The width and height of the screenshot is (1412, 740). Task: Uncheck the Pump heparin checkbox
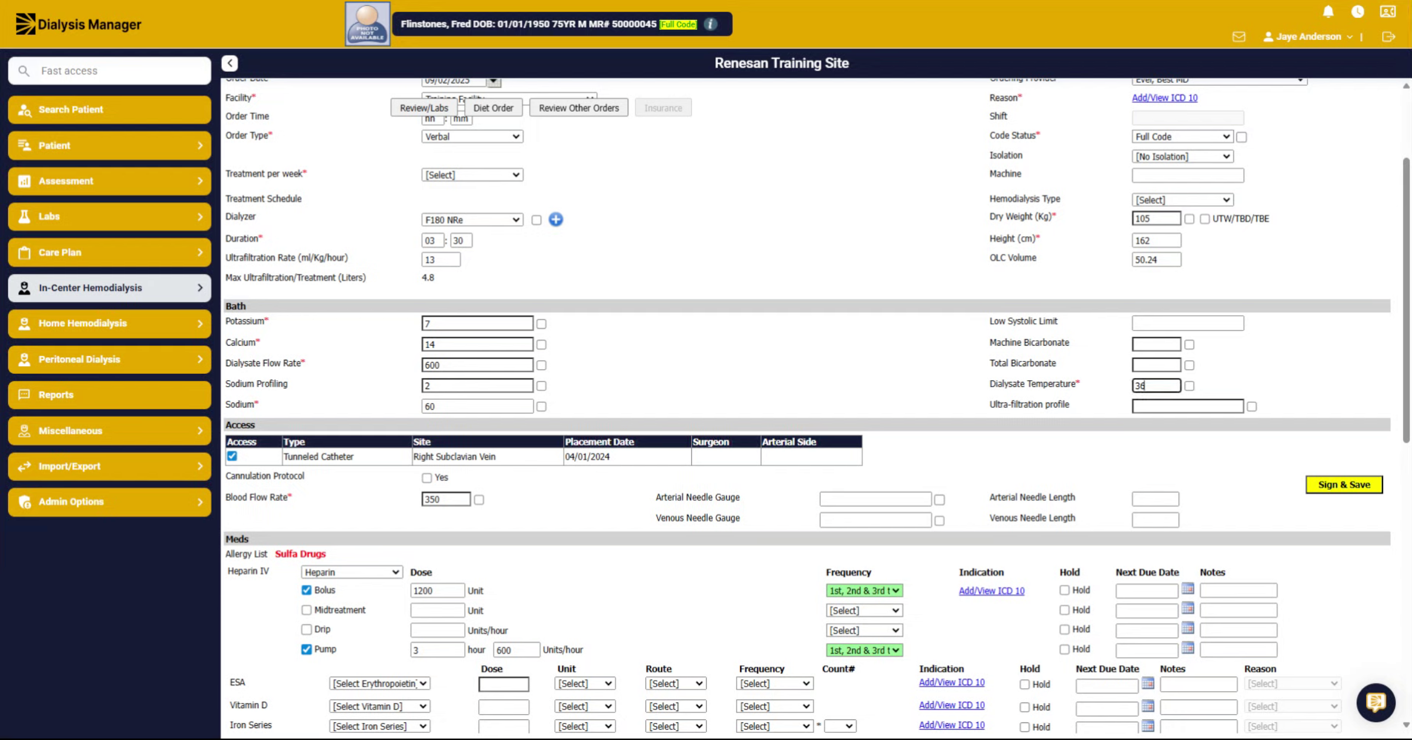pos(307,649)
